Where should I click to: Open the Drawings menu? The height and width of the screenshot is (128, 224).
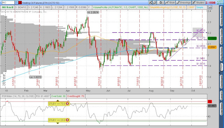[x=183, y=2]
